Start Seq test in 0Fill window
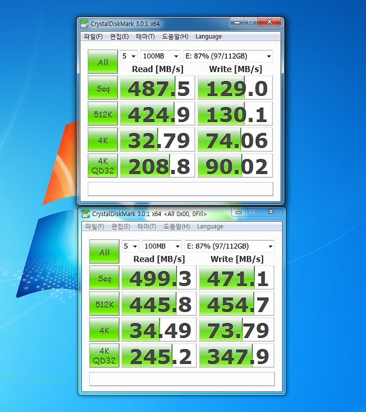Image resolution: width=366 pixels, height=412 pixels. pos(104,278)
